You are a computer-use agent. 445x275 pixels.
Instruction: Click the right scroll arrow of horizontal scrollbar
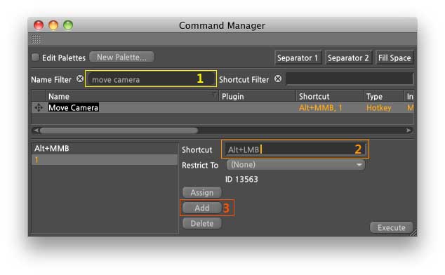tap(409, 130)
